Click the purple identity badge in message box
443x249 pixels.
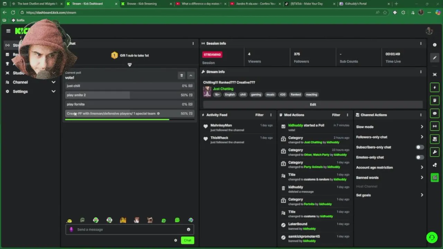click(71, 229)
